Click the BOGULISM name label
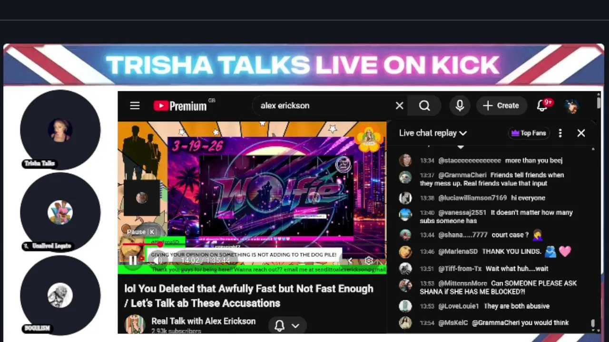The height and width of the screenshot is (342, 609). pyautogui.click(x=37, y=328)
